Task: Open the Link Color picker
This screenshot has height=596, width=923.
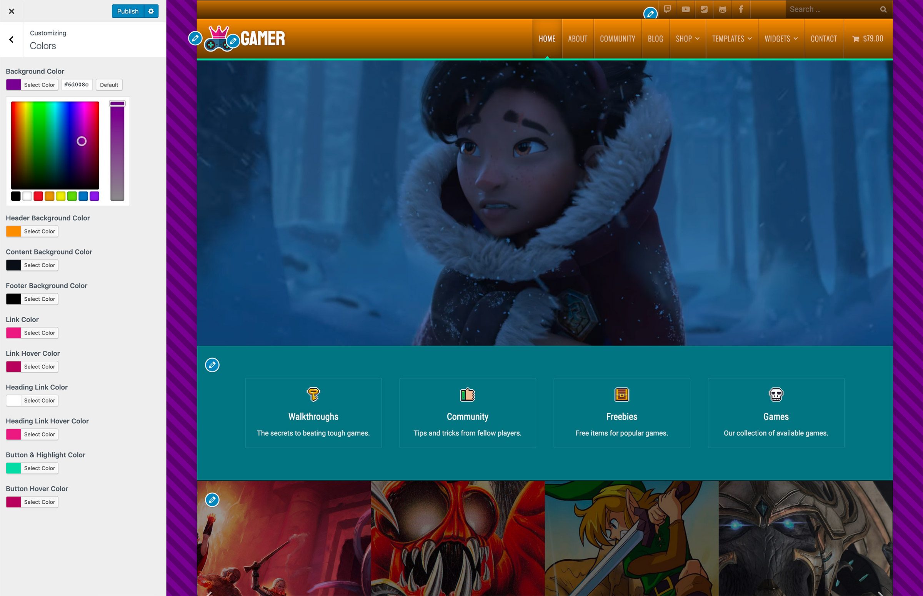Action: point(32,333)
